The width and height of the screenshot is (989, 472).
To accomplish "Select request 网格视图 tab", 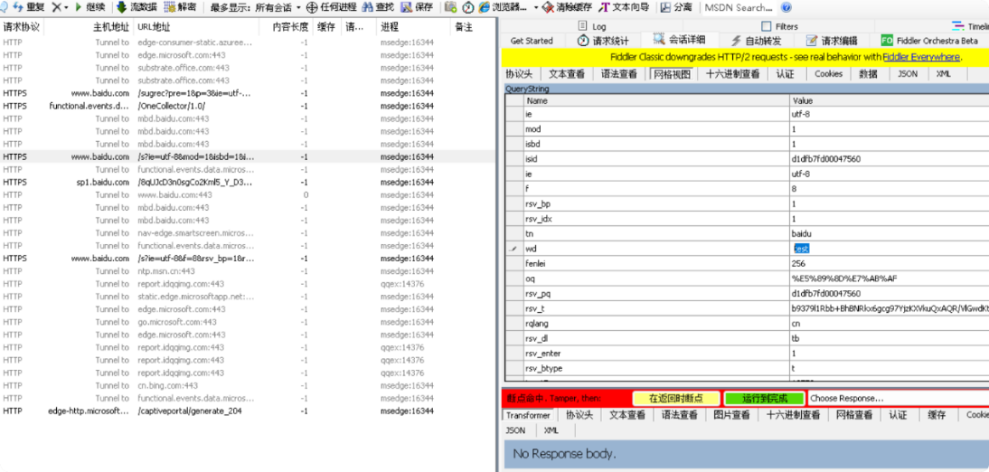I will pos(671,74).
